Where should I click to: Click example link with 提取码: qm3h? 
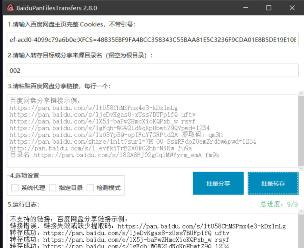tap(116, 135)
